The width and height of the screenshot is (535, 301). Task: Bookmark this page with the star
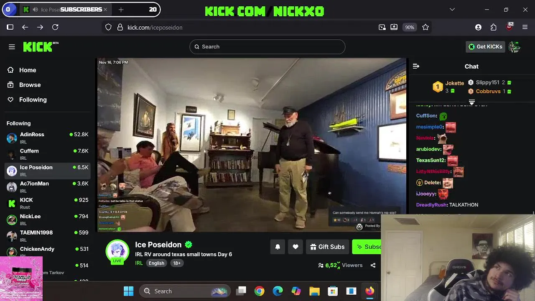(x=425, y=27)
